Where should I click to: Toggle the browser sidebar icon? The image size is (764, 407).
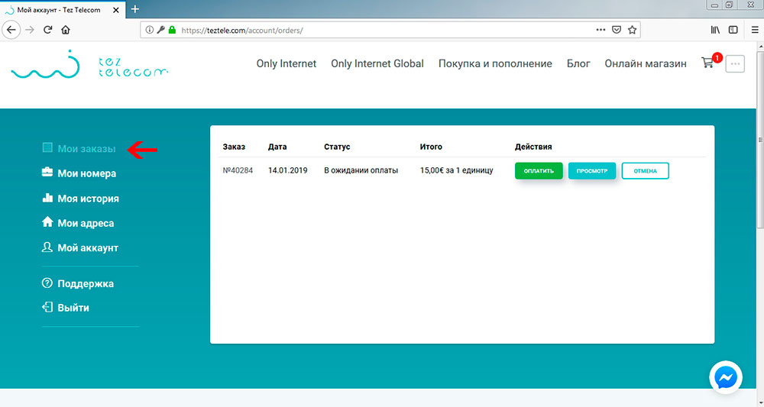tap(733, 31)
